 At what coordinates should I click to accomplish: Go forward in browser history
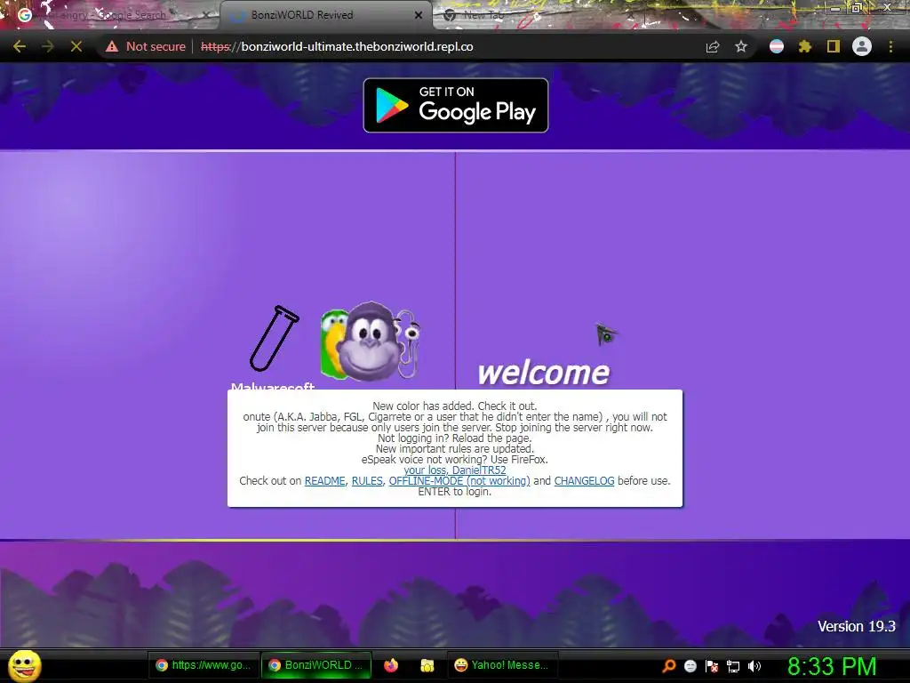(48, 46)
